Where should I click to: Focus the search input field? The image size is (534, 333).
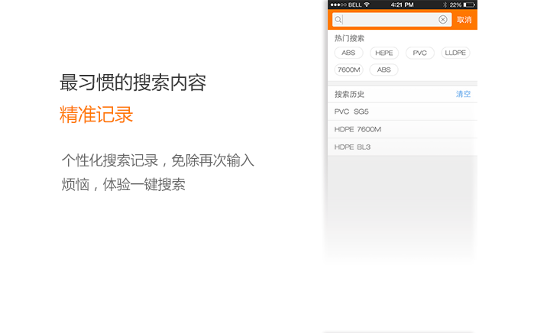[392, 19]
